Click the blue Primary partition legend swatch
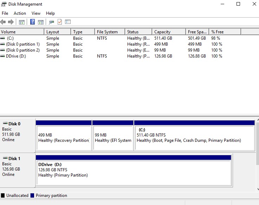The width and height of the screenshot is (259, 205). (32, 196)
